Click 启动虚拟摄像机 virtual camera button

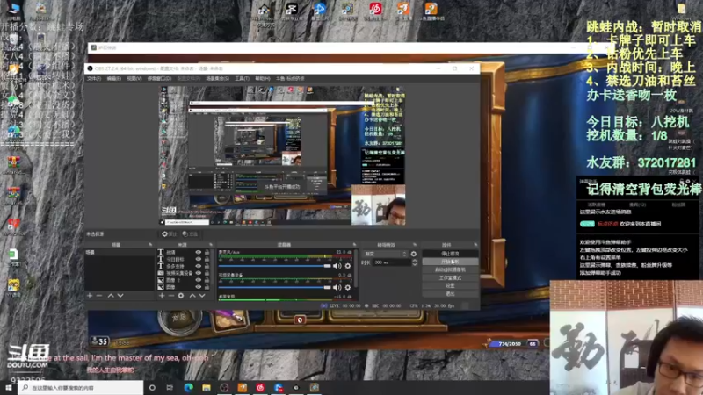[450, 269]
